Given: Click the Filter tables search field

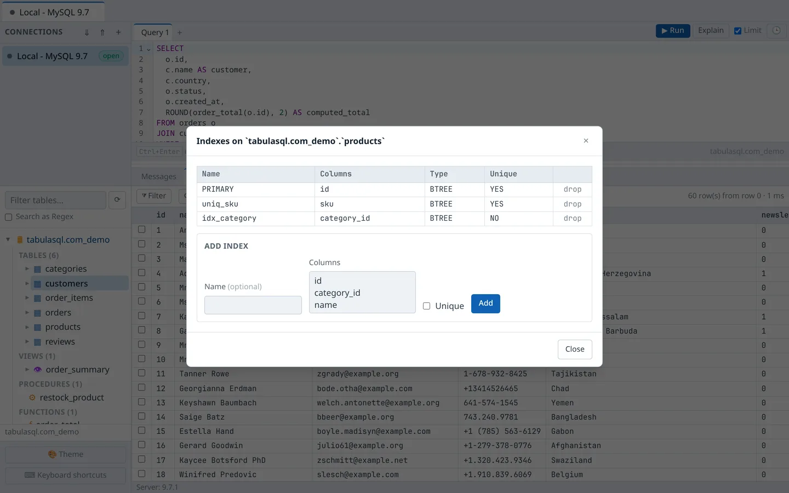Looking at the screenshot, I should [x=55, y=200].
